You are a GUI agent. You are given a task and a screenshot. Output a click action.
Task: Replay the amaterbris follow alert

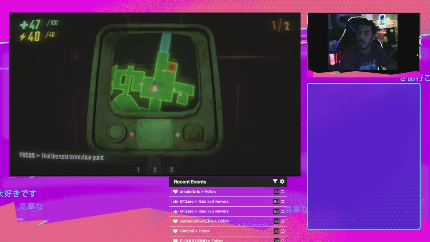click(283, 192)
